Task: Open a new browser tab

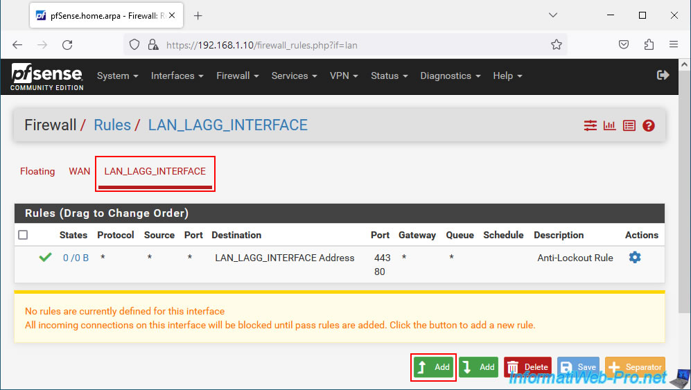Action: (x=198, y=16)
